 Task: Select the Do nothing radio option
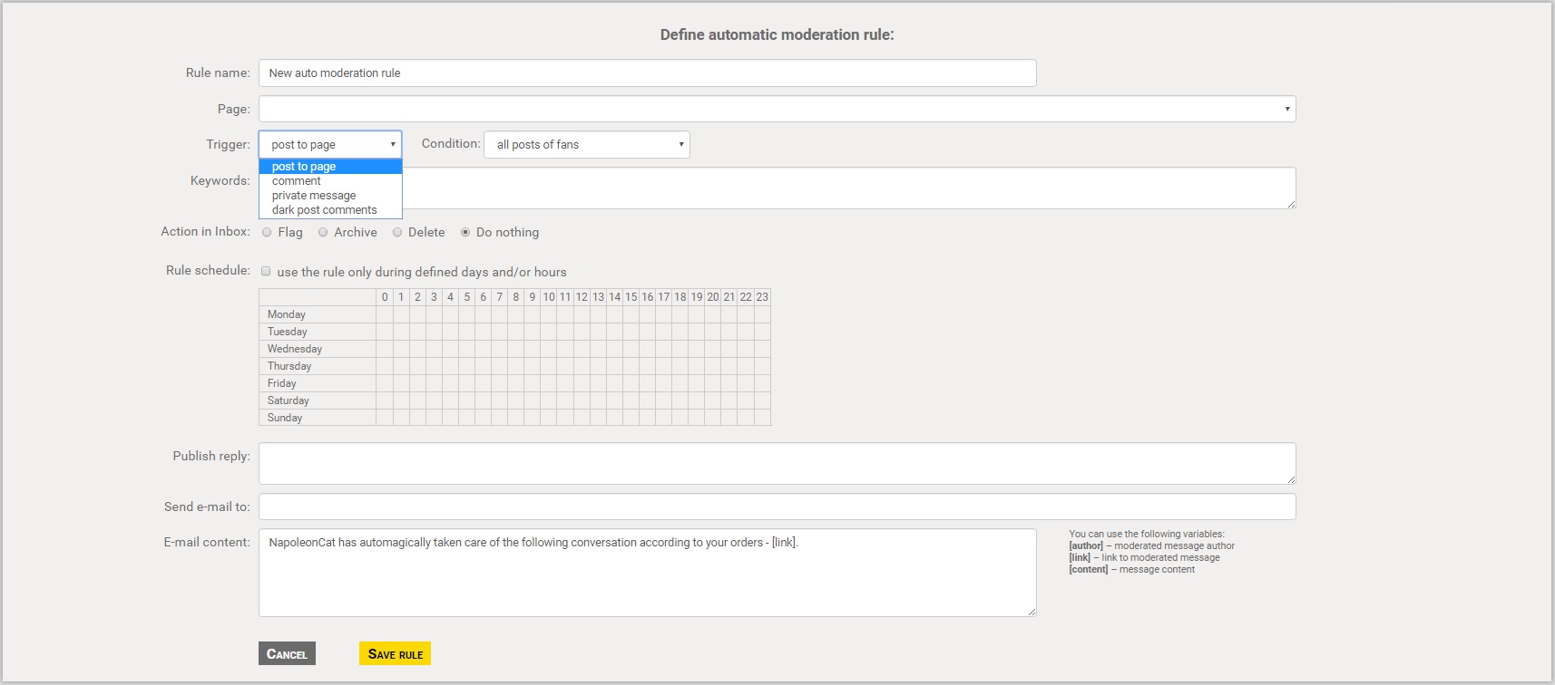[465, 233]
